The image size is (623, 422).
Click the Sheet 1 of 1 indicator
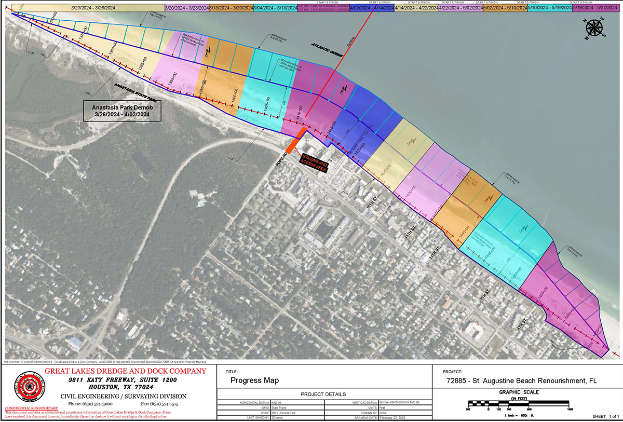pos(606,417)
